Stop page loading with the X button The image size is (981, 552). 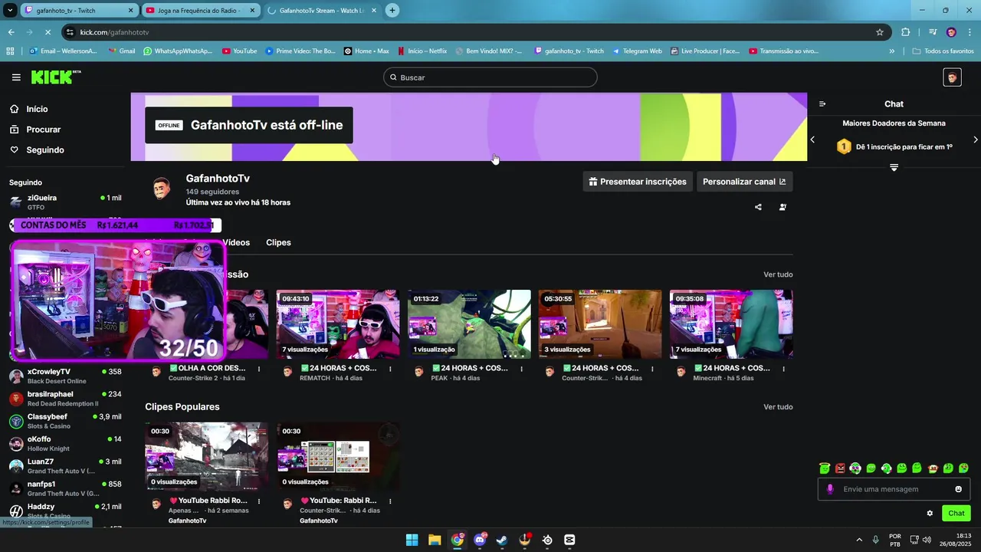click(x=48, y=32)
